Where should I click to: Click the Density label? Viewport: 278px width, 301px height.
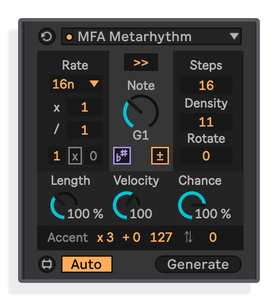click(206, 103)
